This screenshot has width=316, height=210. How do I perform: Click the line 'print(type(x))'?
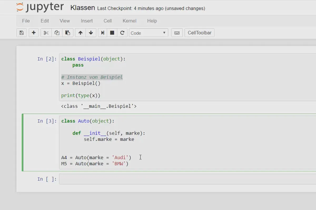[81, 96]
